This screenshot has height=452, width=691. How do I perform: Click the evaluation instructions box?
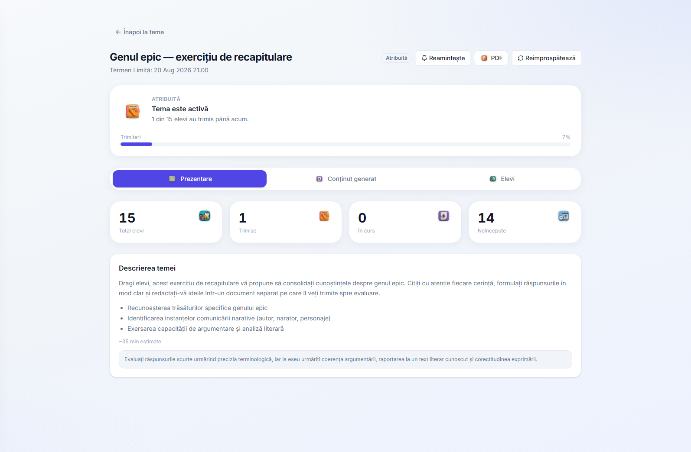coord(345,359)
